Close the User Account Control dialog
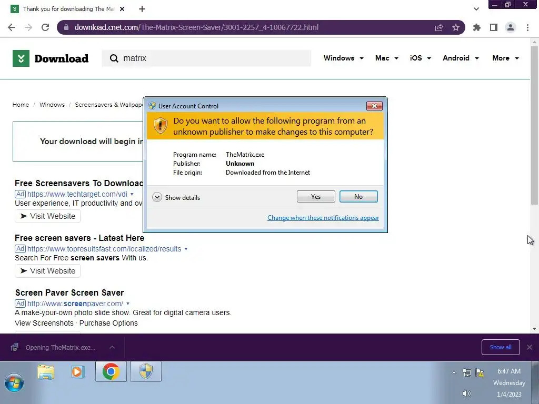Image resolution: width=539 pixels, height=404 pixels. (374, 106)
